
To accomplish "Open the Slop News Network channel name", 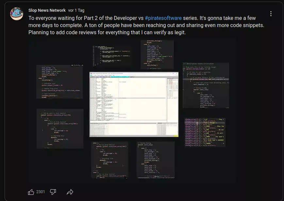I will click(x=47, y=10).
